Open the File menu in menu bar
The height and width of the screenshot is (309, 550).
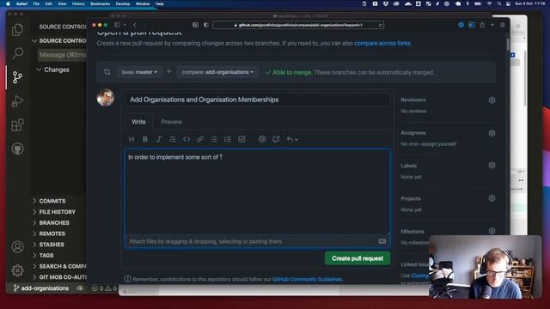tap(36, 3)
